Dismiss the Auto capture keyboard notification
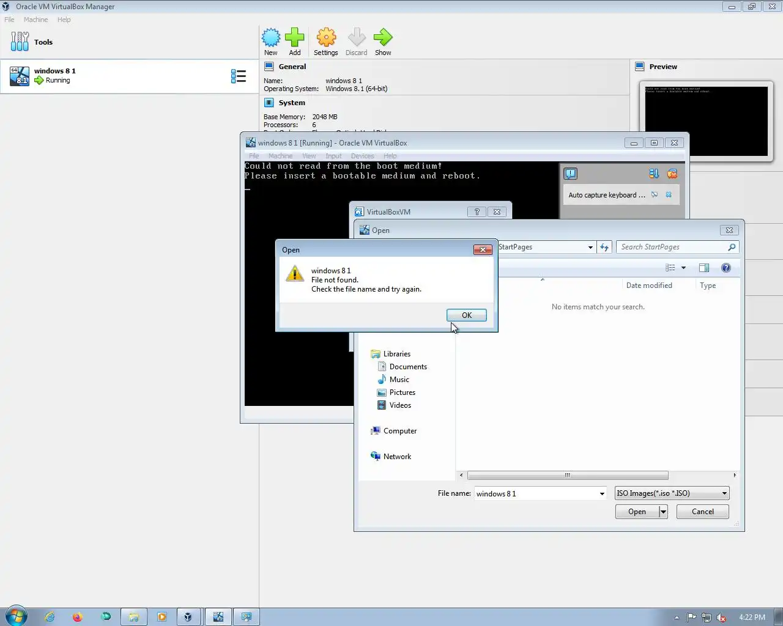 (x=669, y=194)
